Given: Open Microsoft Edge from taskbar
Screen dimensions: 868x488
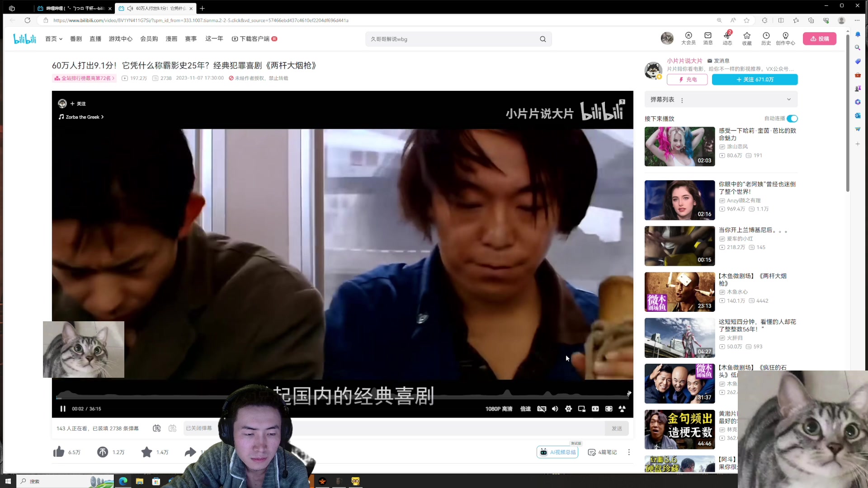Looking at the screenshot, I should (123, 481).
